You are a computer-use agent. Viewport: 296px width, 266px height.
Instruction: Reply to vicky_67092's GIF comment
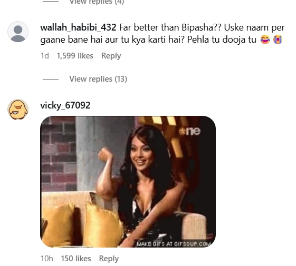[x=109, y=259]
